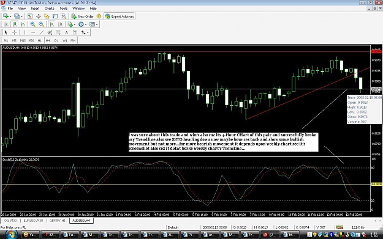Switch timeframe to M5
Viewport: 383px width, 239px height.
(x=14, y=40)
